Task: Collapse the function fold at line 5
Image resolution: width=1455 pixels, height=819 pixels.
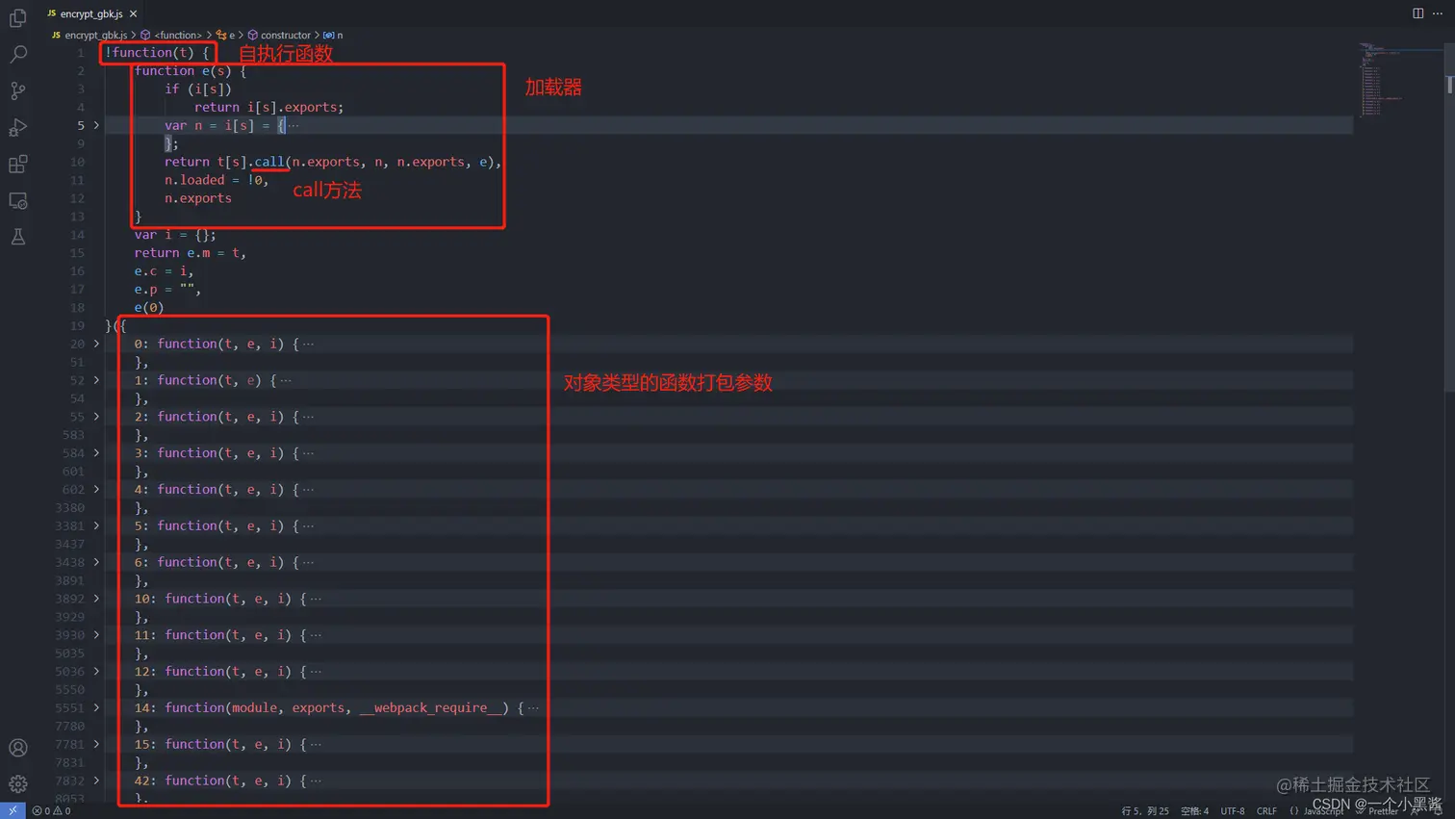Action: click(96, 125)
